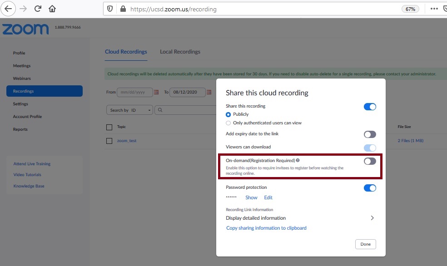Screen dimensions: 447x266
Task: Open Reports in the sidebar
Action: tap(20, 129)
